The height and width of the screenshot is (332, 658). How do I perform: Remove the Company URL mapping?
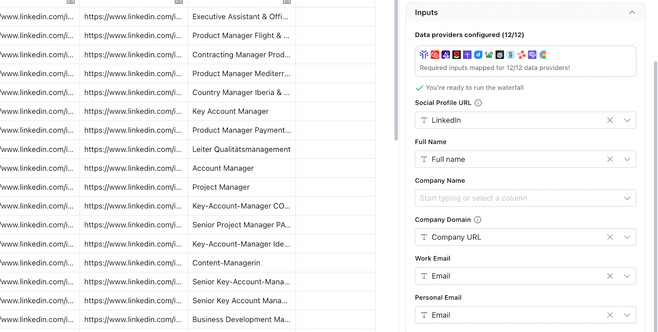pos(610,237)
